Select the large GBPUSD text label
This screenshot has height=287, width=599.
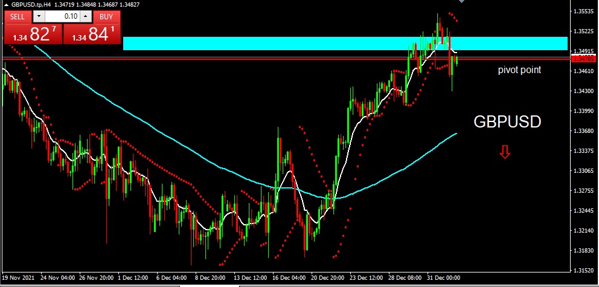point(507,122)
